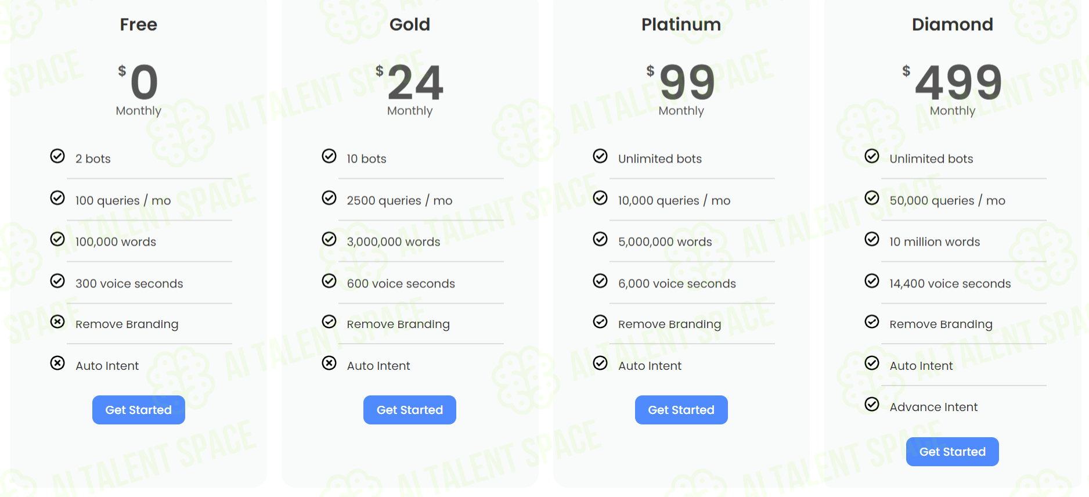Screen dimensions: 1089x497
Task: Click the 10 million words feature text
Action: (935, 242)
